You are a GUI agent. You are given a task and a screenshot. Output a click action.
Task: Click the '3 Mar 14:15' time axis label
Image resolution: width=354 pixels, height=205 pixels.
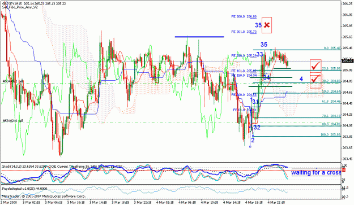(99, 203)
